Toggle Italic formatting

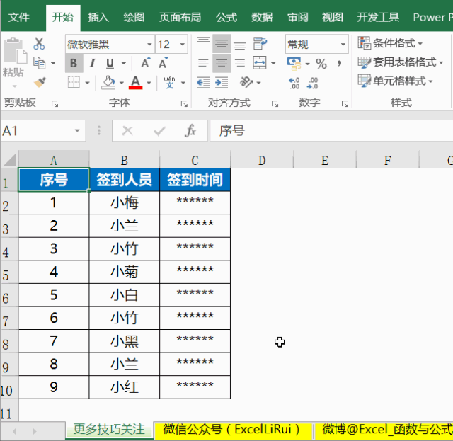pos(92,63)
